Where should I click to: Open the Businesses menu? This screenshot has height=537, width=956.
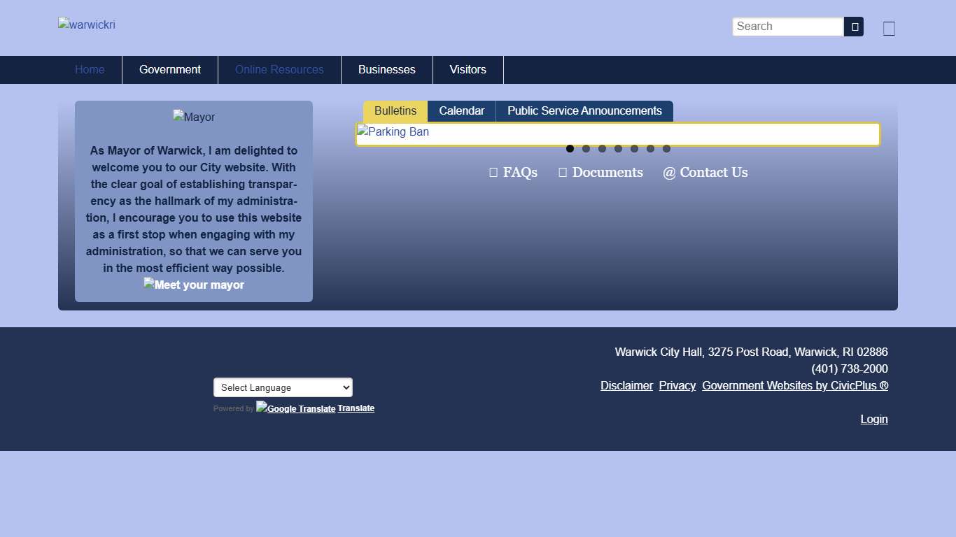pos(386,70)
